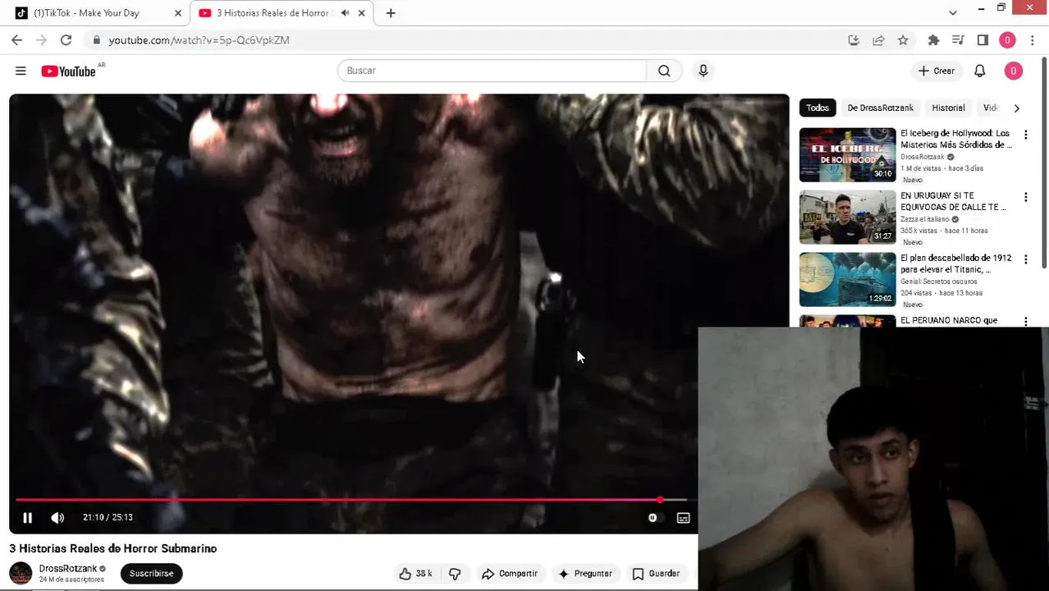Viewport: 1049px width, 591px height.
Task: Close the 3 Historias Reales tab
Action: [x=361, y=13]
